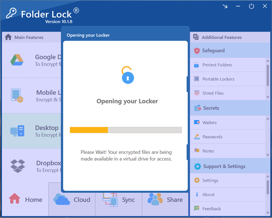Click the Secrets wallet icon
Image resolution: width=272 pixels, height=218 pixels.
coord(197,108)
